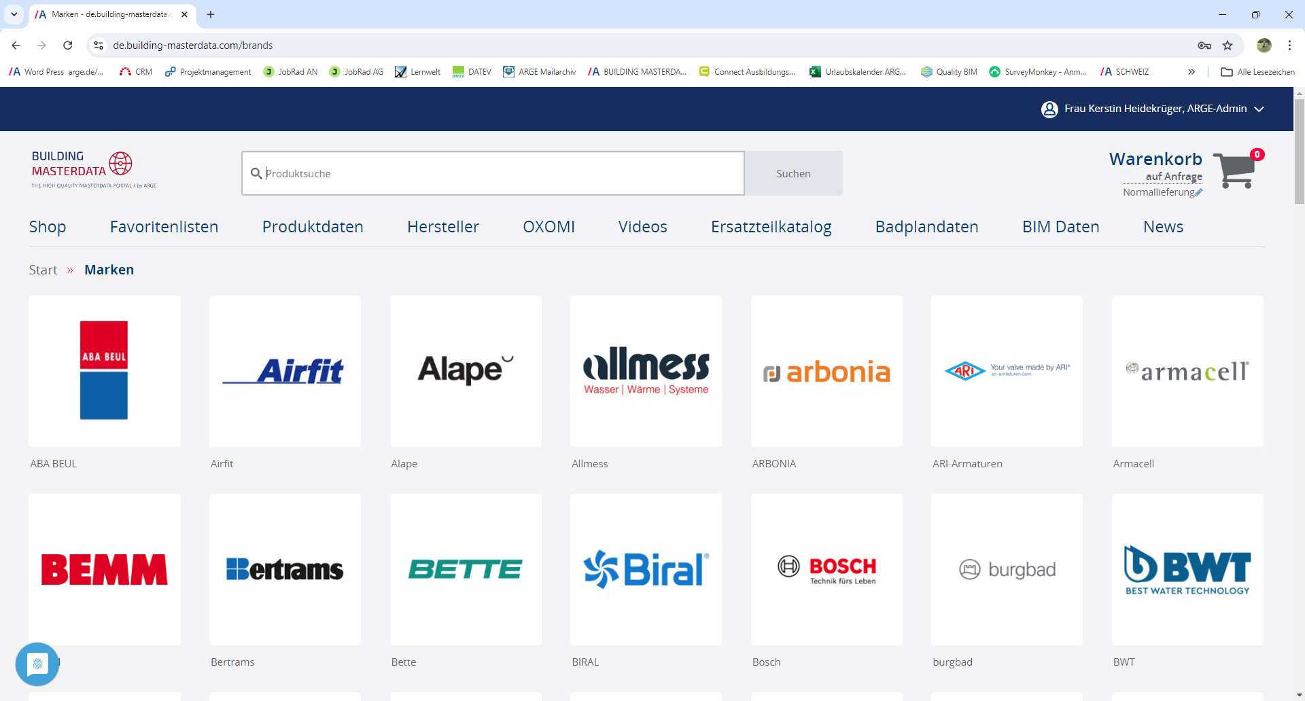Bookmark this page with the star icon
1305x701 pixels.
point(1228,46)
